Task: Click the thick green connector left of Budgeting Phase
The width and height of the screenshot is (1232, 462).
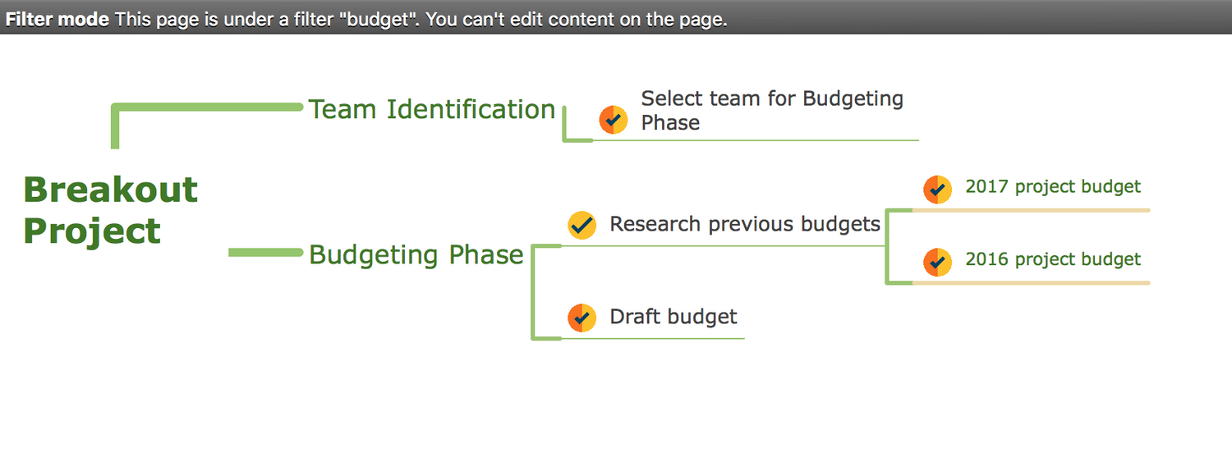Action: pyautogui.click(x=266, y=253)
